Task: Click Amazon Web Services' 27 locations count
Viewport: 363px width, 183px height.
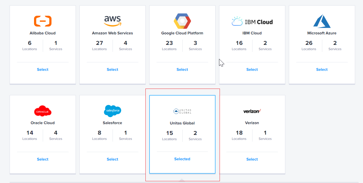Action: (99, 43)
